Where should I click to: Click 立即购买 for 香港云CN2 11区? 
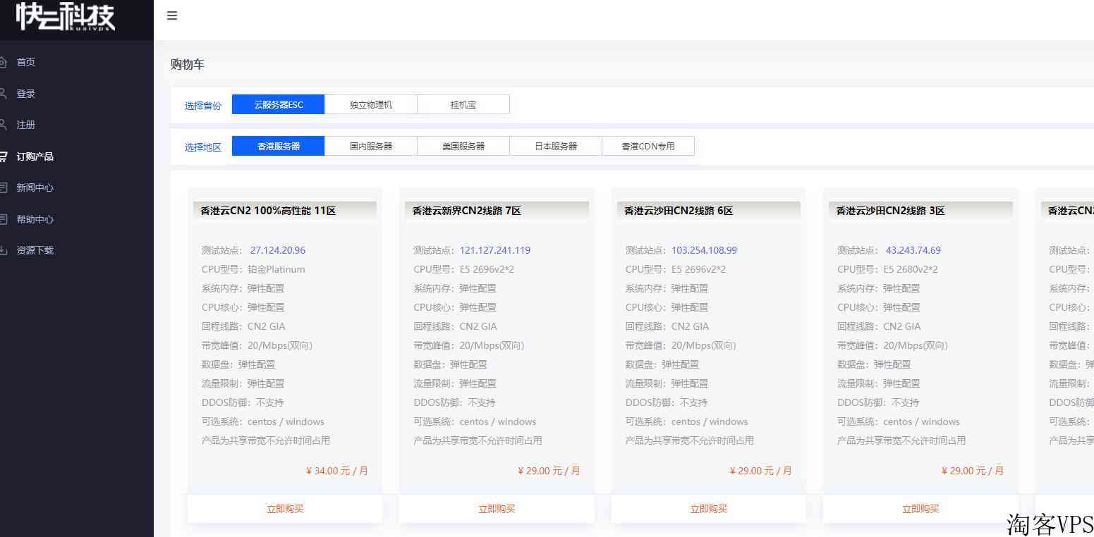pyautogui.click(x=285, y=509)
